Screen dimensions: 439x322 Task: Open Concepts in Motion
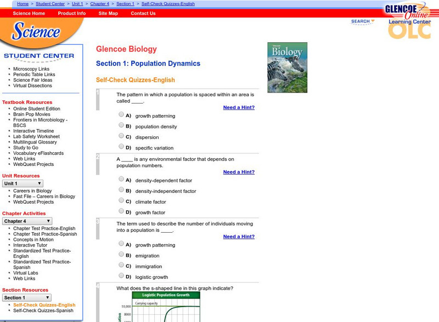pos(33,239)
